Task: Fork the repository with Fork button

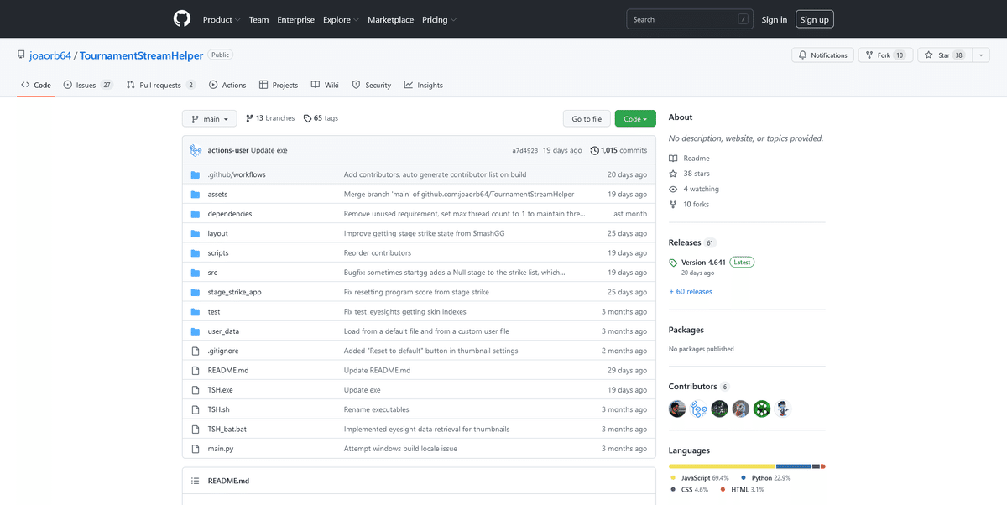Action: [884, 55]
